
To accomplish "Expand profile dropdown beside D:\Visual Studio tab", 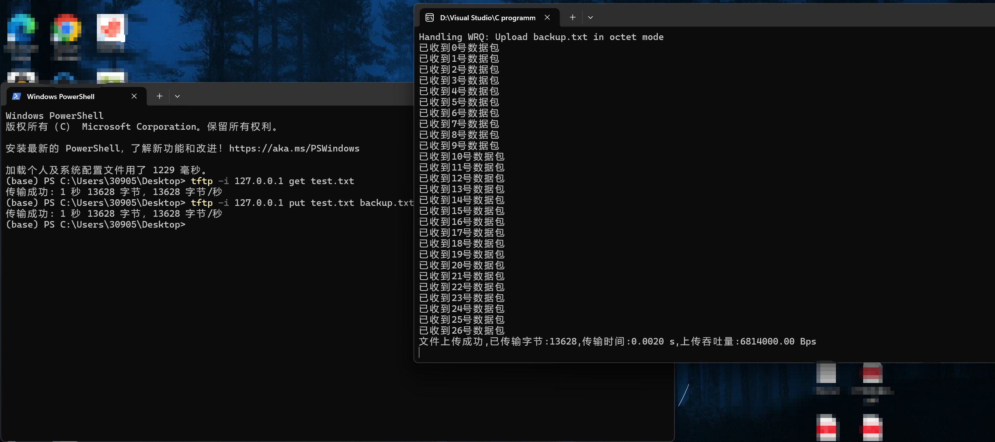I will 590,17.
